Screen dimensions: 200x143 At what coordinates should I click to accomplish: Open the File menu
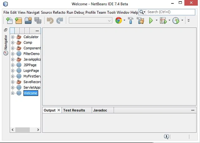coord(6,12)
